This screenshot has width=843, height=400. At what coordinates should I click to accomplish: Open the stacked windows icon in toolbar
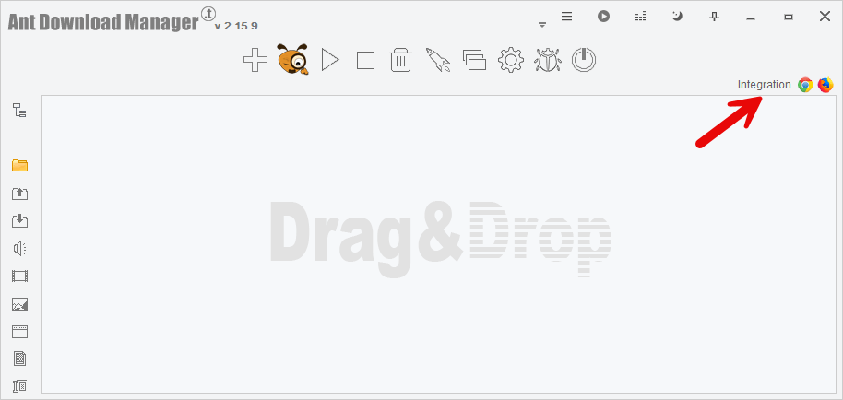coord(474,60)
